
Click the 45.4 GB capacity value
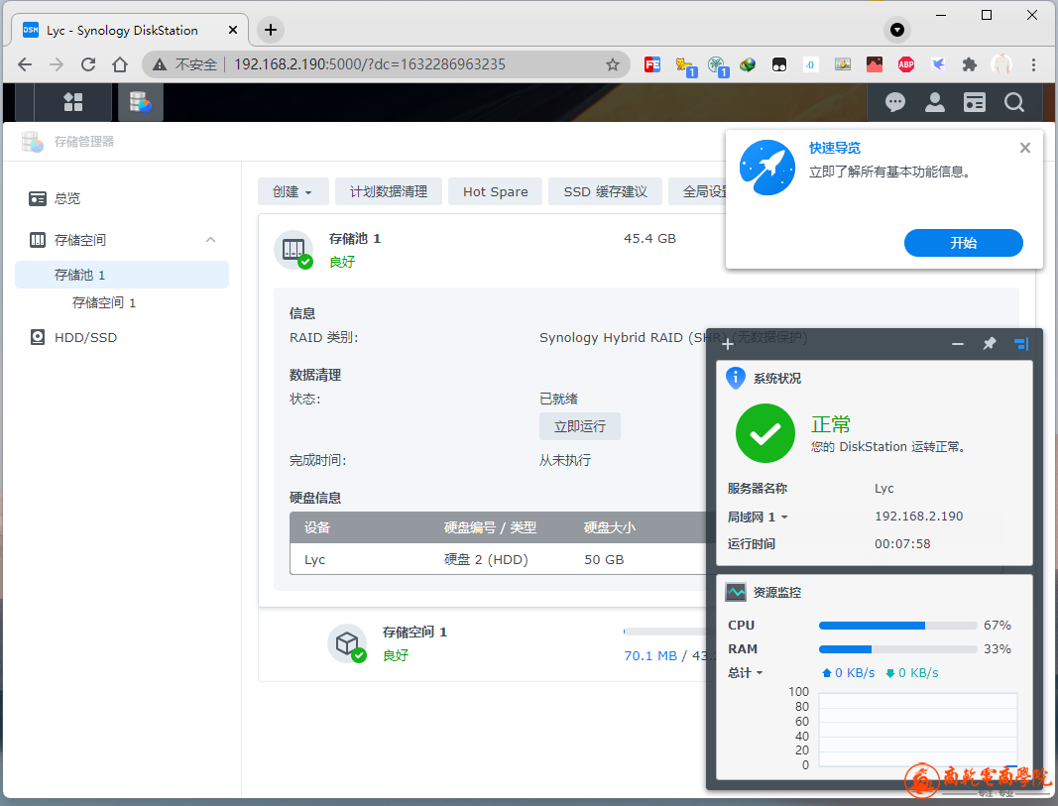(x=649, y=239)
